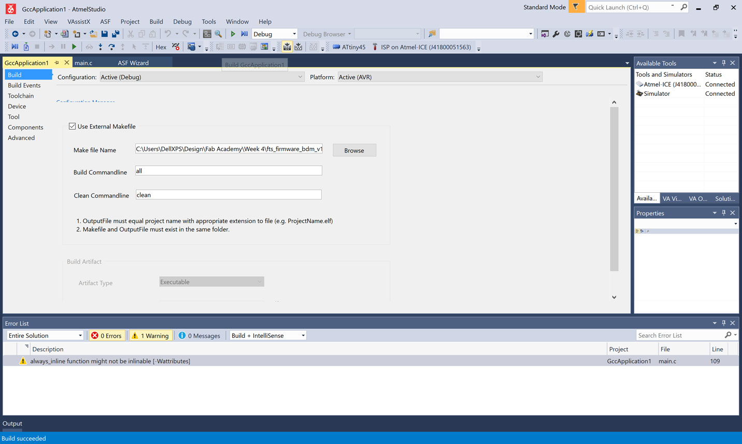Toggle the 0 Messages filter

tap(199, 336)
